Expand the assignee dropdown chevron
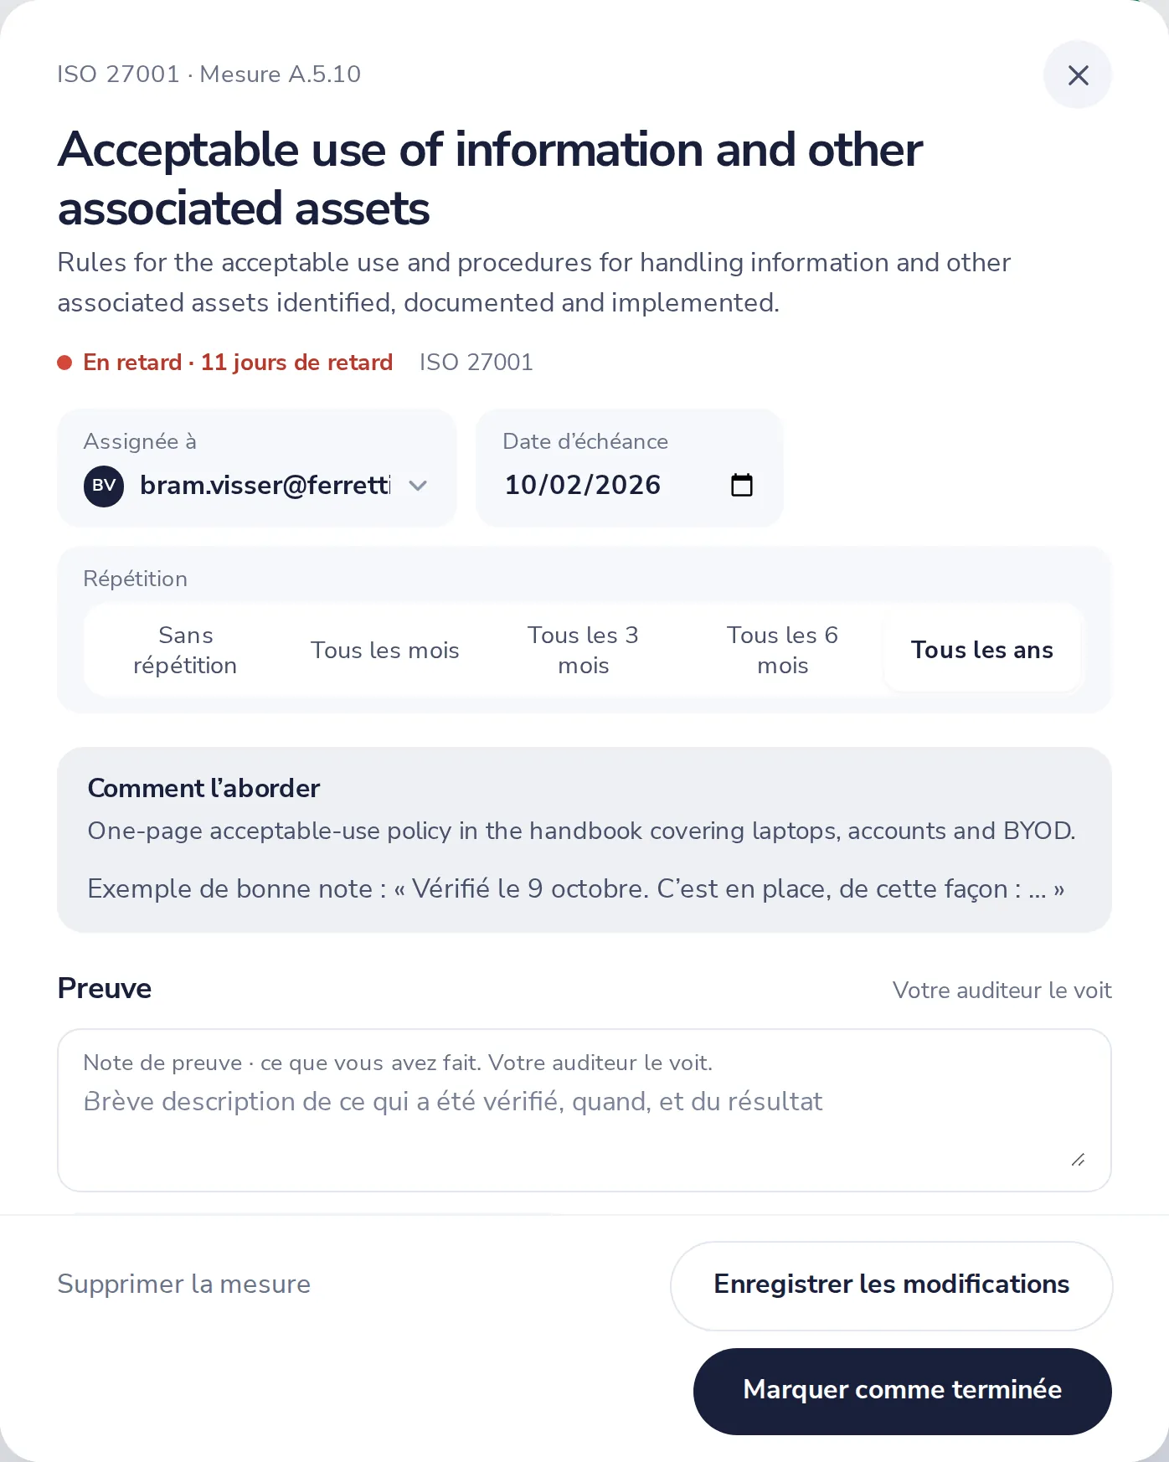Viewport: 1169px width, 1462px height. click(418, 486)
